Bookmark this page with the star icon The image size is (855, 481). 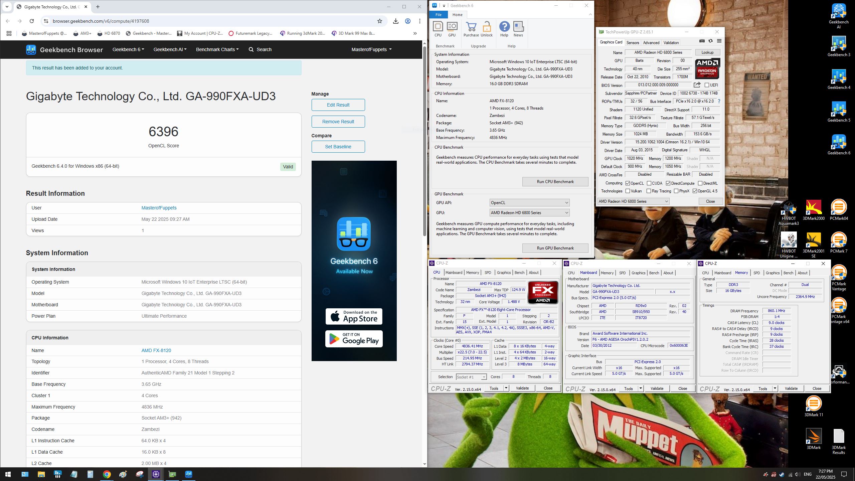click(380, 21)
